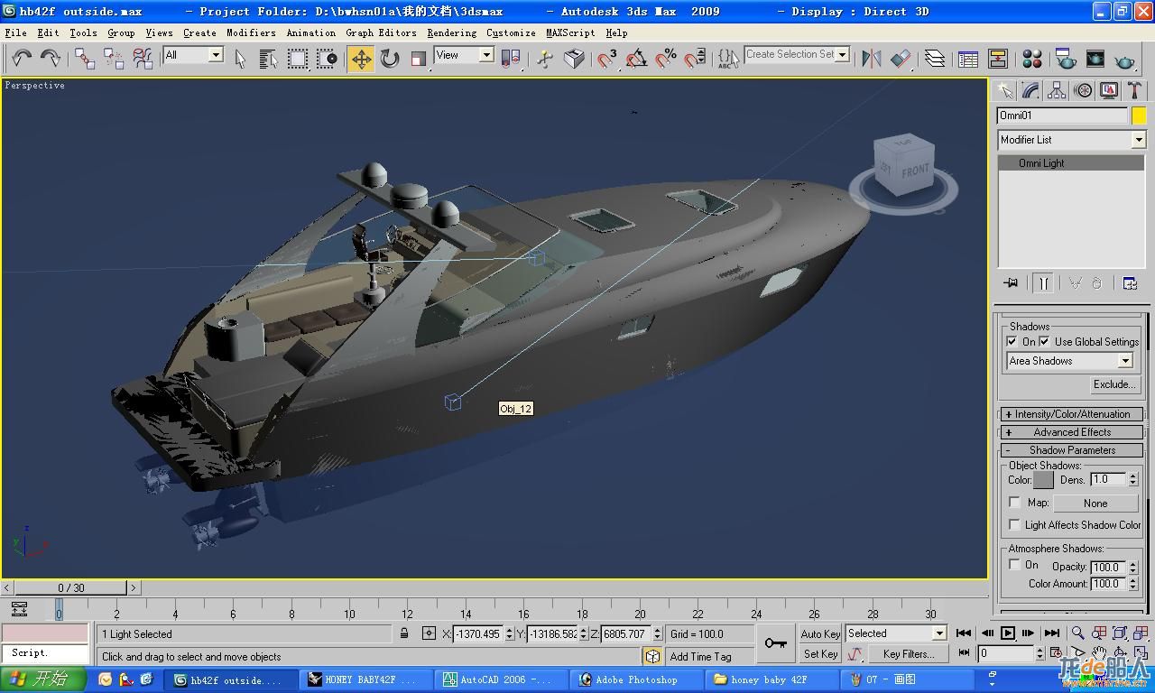Click the shadow Map None button
The height and width of the screenshot is (693, 1155).
[x=1095, y=504]
